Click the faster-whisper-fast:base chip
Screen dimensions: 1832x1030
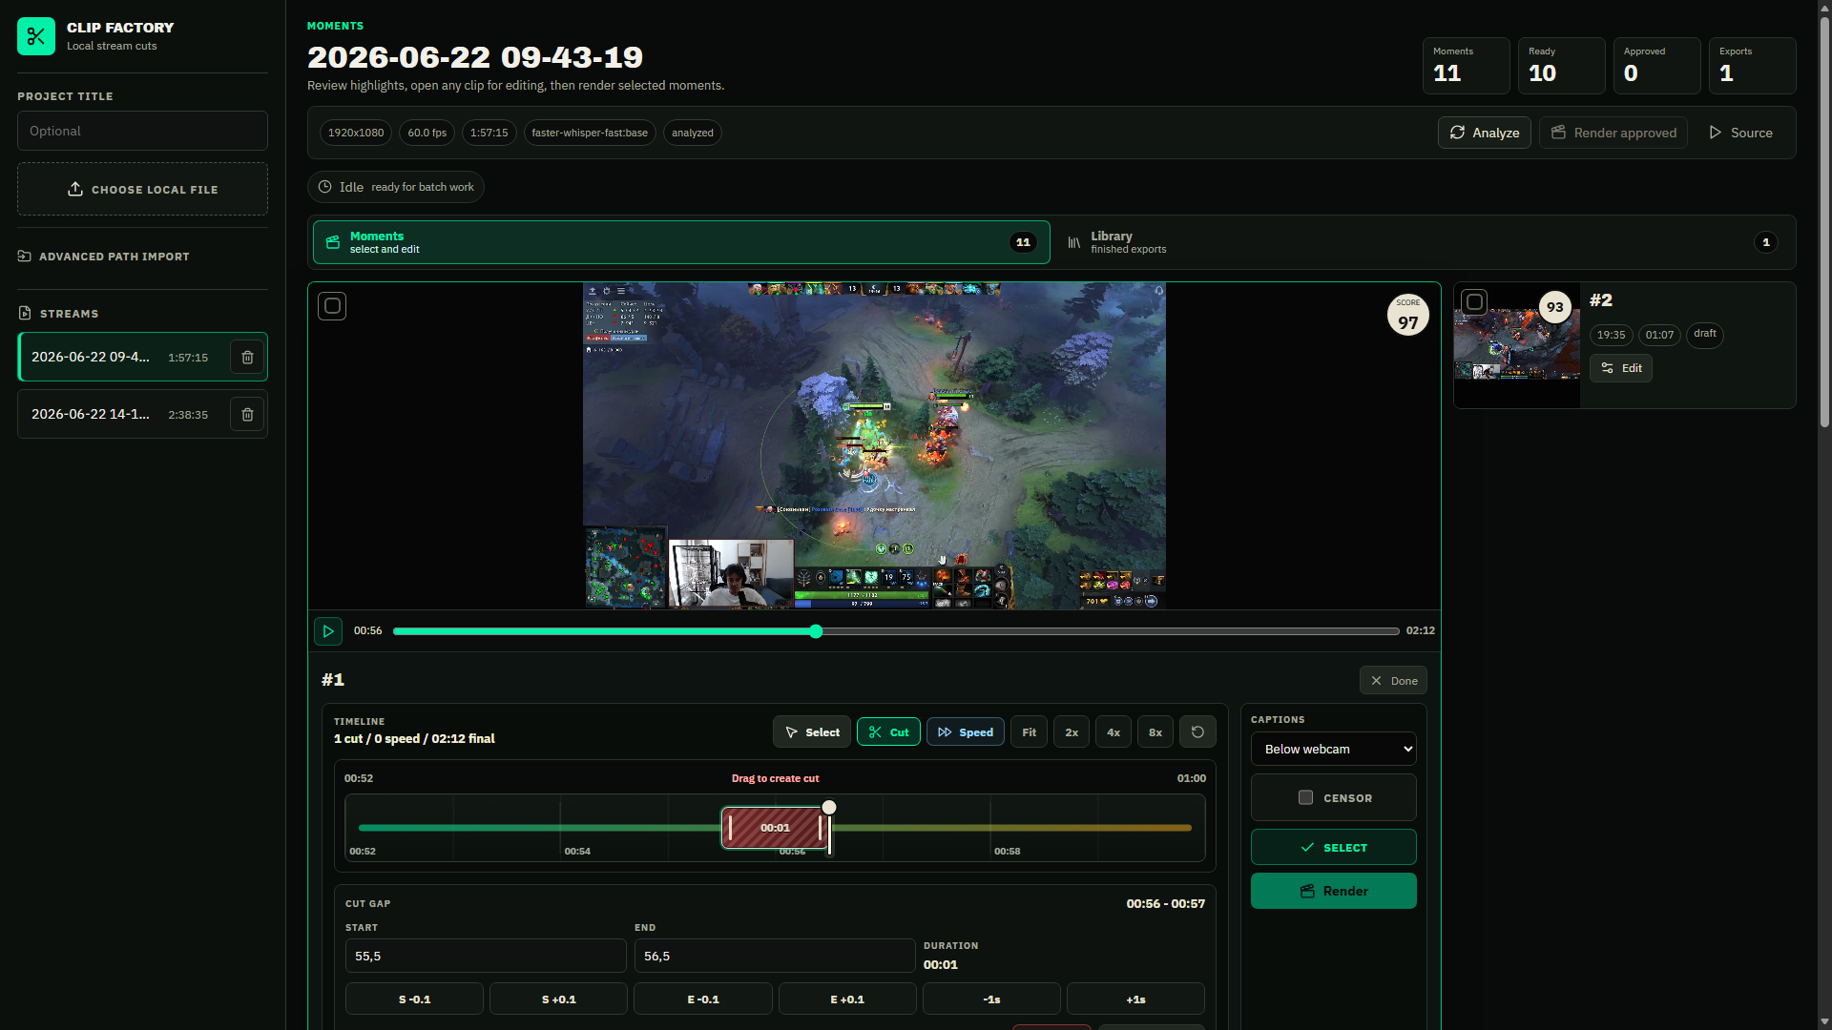tap(590, 133)
